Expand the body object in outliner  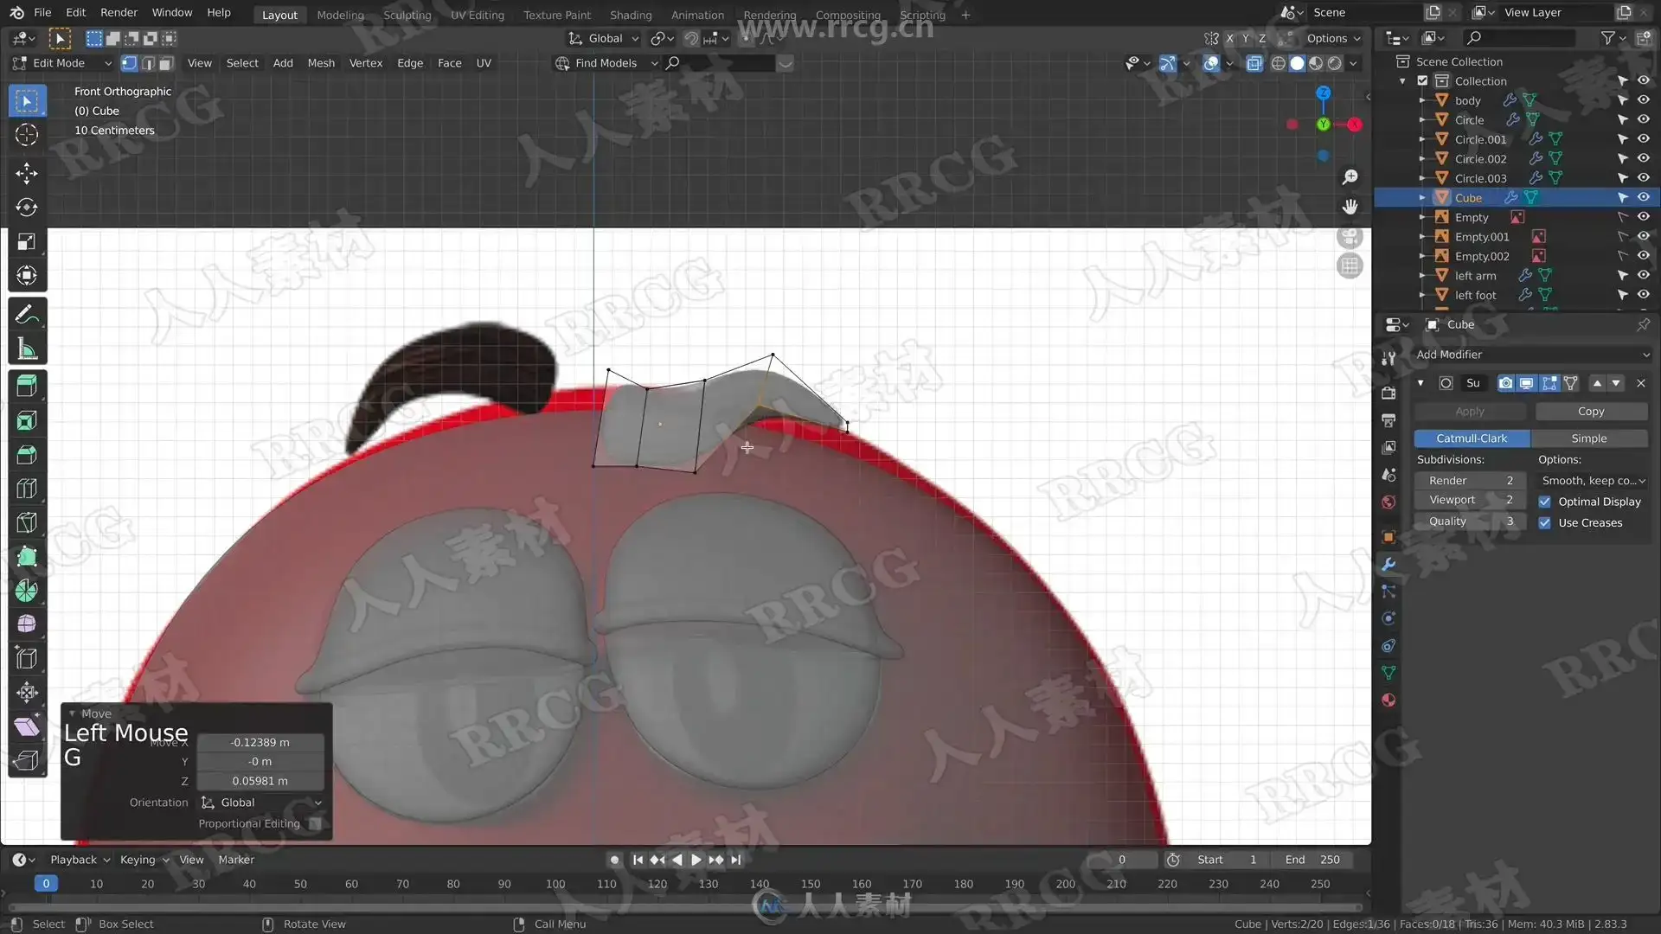tap(1421, 100)
